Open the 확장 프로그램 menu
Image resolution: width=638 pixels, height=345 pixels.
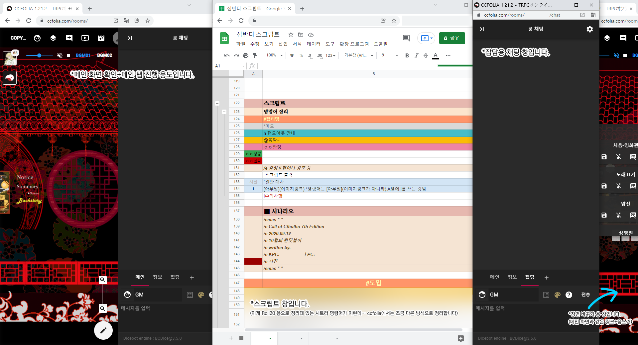point(354,44)
